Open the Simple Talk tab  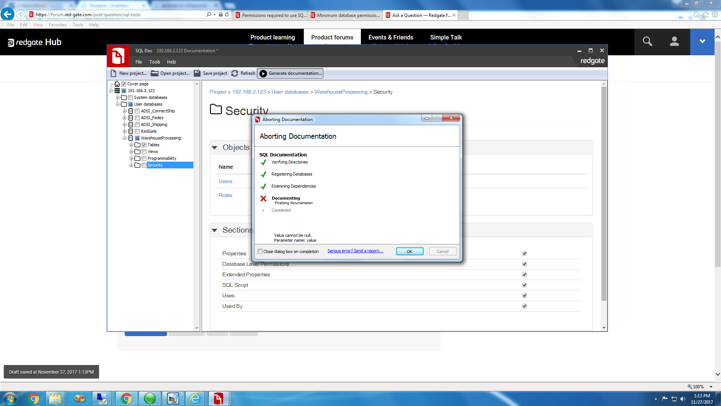click(446, 37)
